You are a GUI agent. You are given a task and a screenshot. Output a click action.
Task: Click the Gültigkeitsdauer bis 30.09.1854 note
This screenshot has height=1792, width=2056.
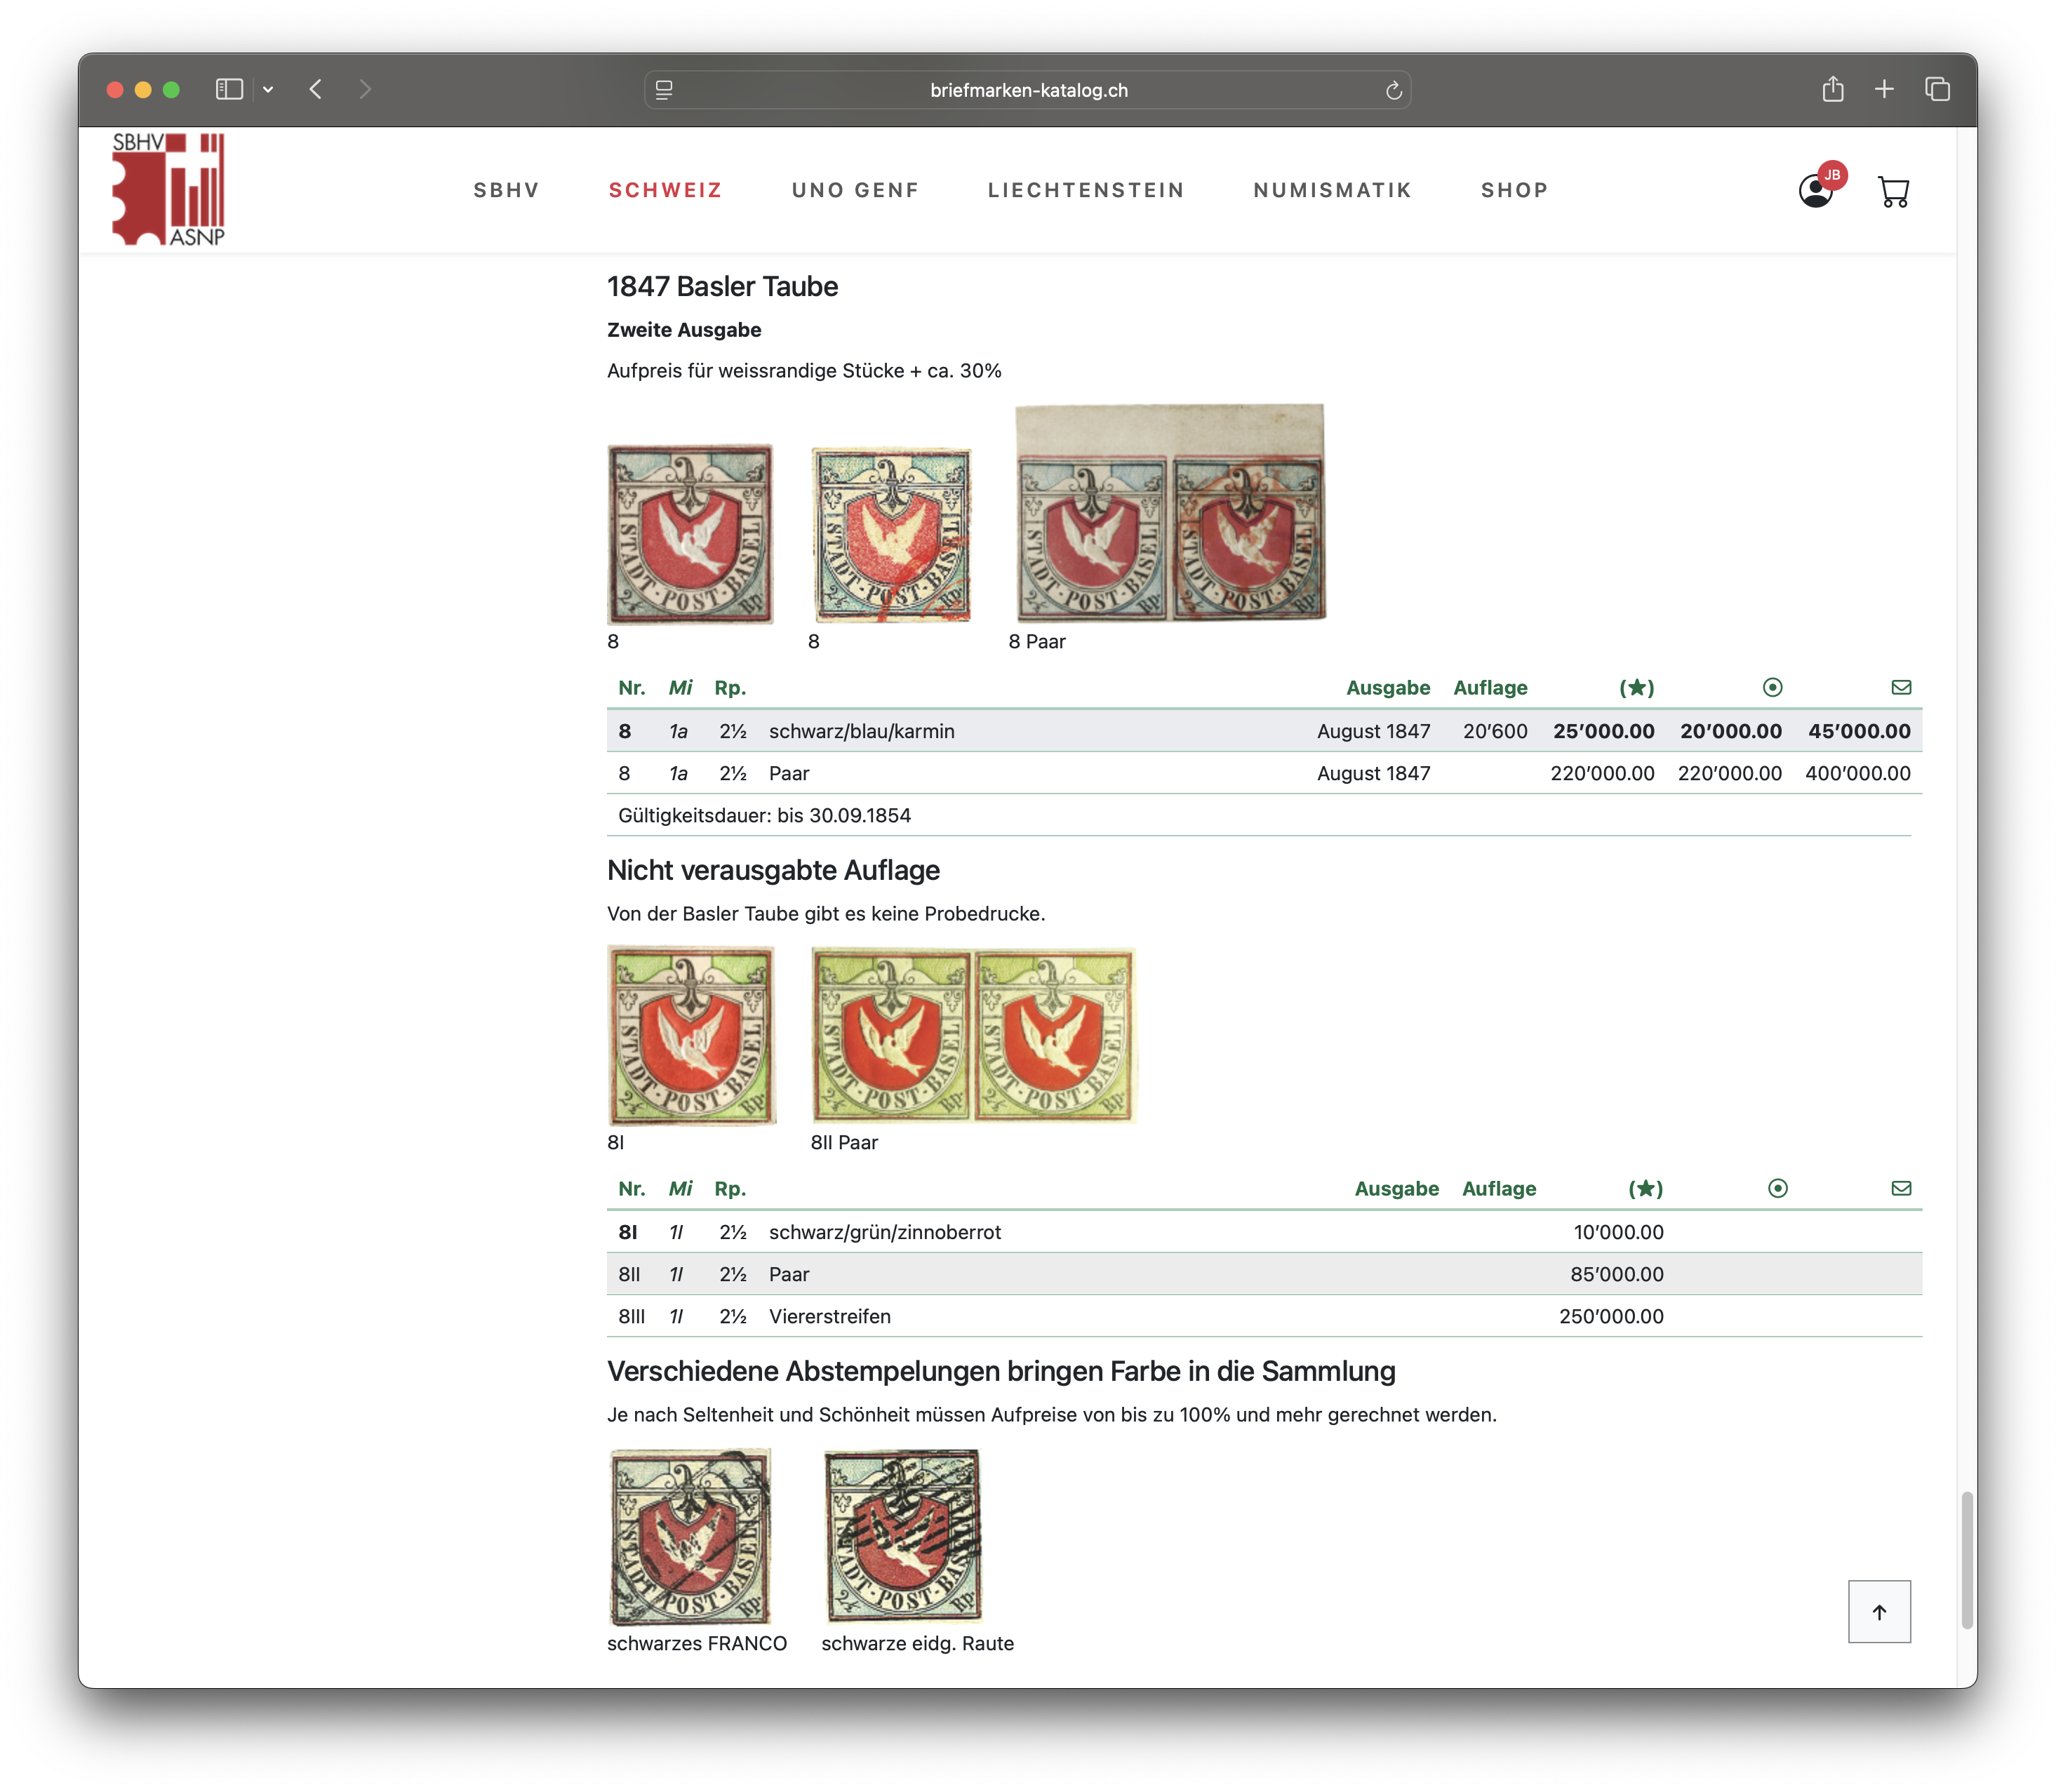tap(764, 815)
